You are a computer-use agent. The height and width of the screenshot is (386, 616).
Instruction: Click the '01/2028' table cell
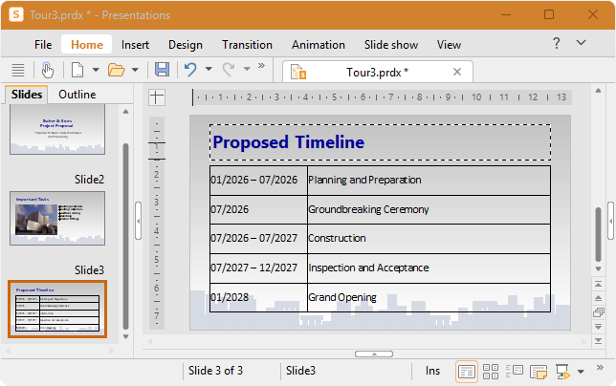pyautogui.click(x=258, y=297)
